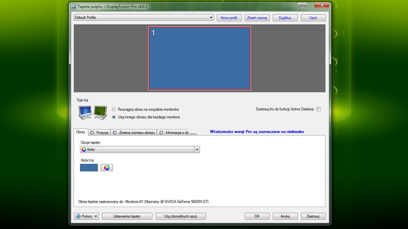Tick the checkbox on the 'Informacja o ob...' tab

[x=161, y=133]
